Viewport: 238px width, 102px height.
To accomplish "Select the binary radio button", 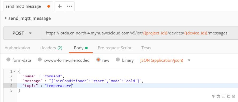I will point(118,60).
